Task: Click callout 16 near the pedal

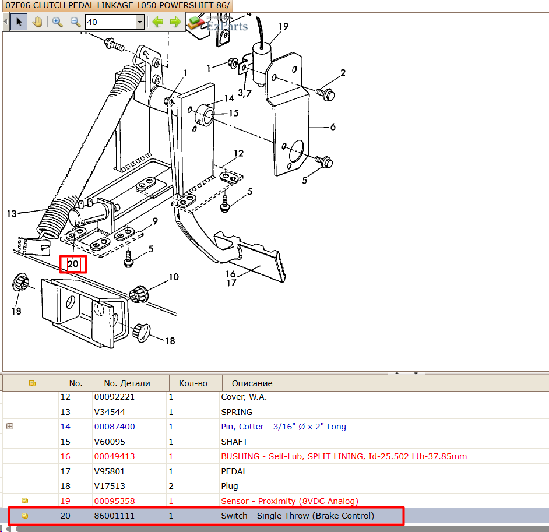Action: pyautogui.click(x=231, y=274)
